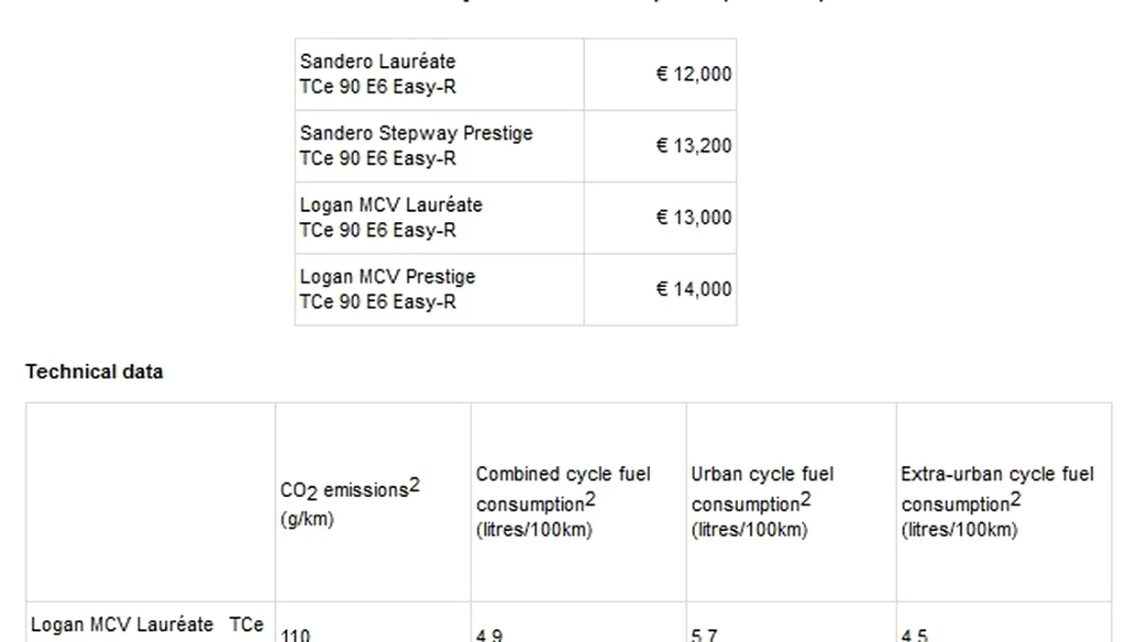Click the empty top-left technical table cell
Viewport: 1136px width, 642px height.
[x=150, y=502]
